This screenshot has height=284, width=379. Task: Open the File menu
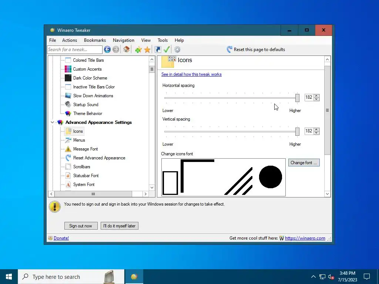click(x=53, y=40)
